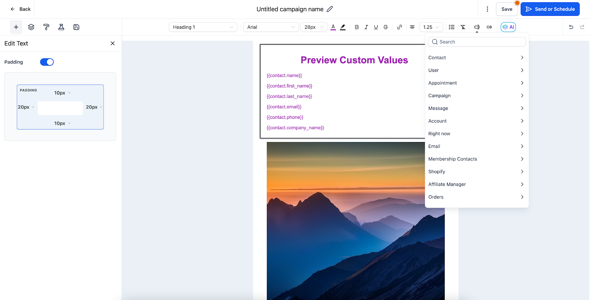Edit campaign name pencil icon
Image resolution: width=590 pixels, height=300 pixels.
tap(330, 9)
